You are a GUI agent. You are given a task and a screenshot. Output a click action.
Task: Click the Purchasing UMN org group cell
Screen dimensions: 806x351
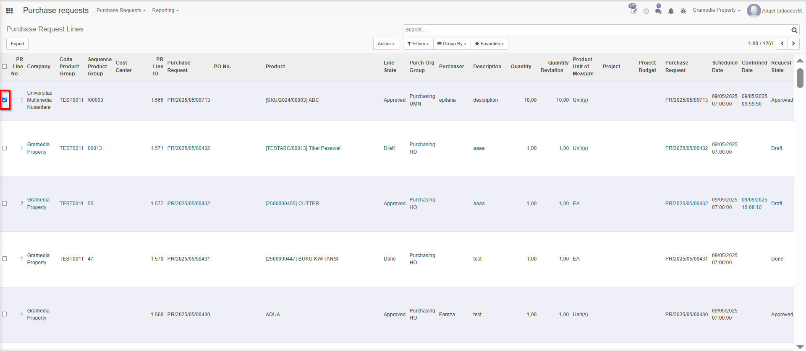pos(422,100)
